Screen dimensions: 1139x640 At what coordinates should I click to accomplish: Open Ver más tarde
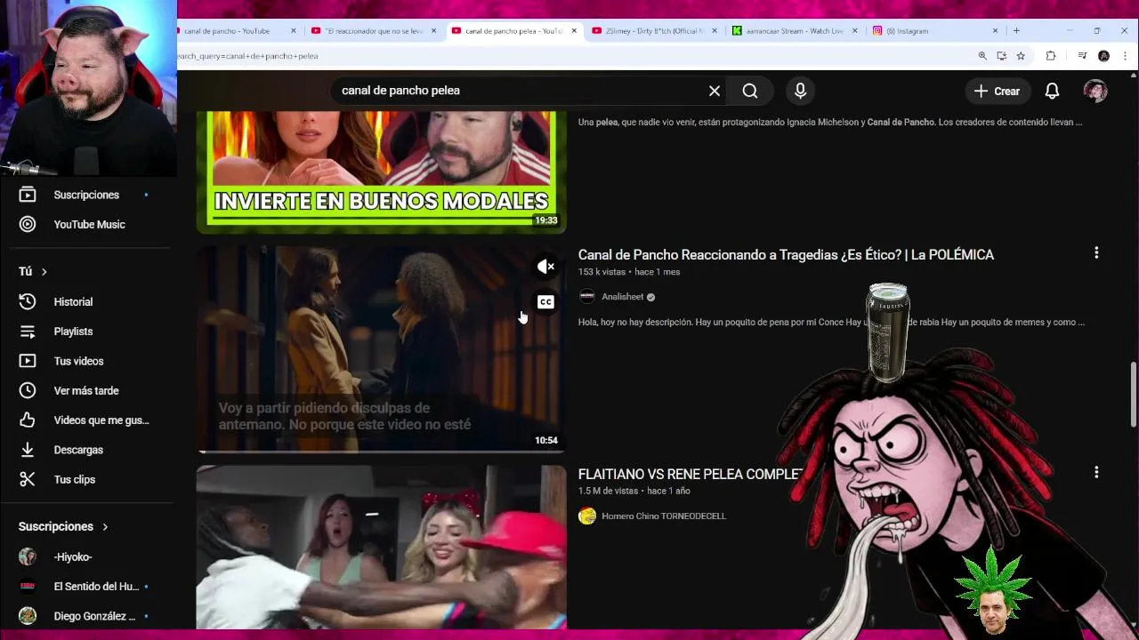85,390
